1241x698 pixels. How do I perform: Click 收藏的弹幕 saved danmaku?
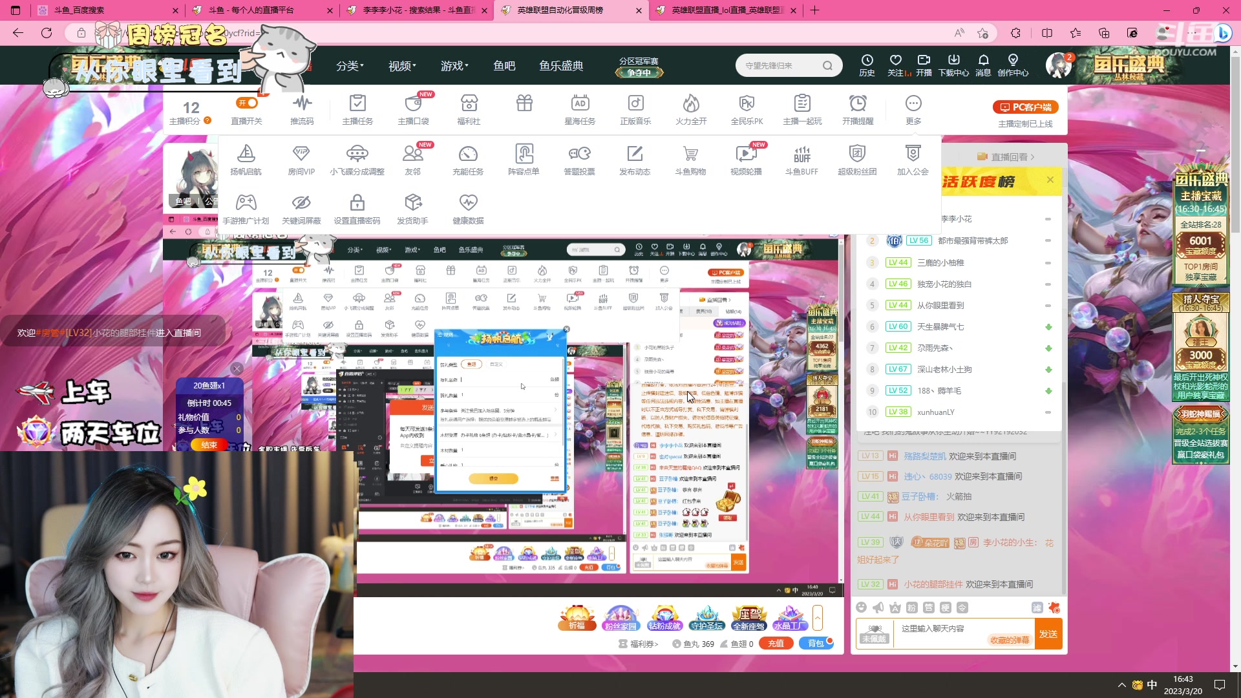(1010, 640)
